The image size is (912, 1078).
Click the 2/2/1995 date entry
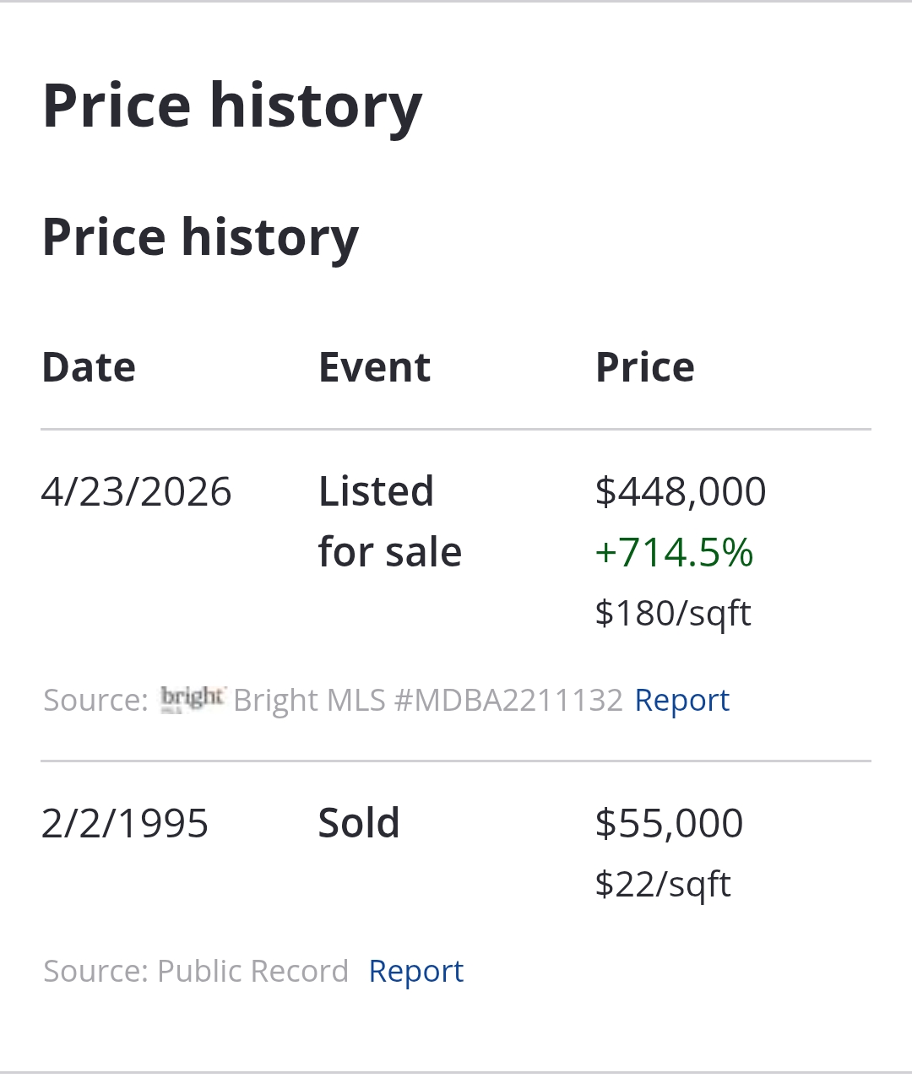click(124, 823)
